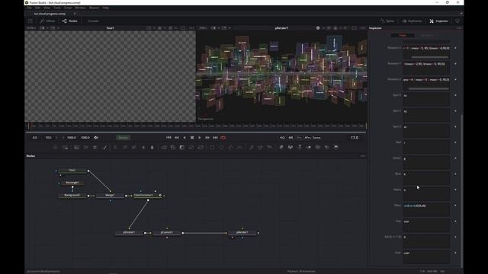
Task: Click keyframe dot next to Rotation Y
Action: pos(455,64)
